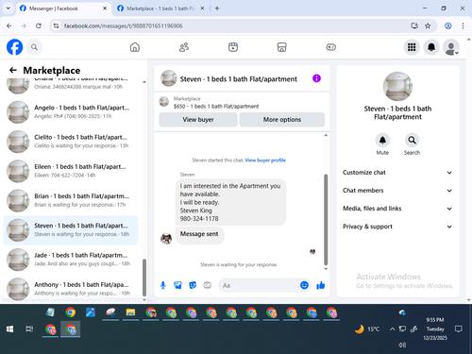This screenshot has width=472, height=354.
Task: Open Facebook home logo
Action: pos(14,47)
